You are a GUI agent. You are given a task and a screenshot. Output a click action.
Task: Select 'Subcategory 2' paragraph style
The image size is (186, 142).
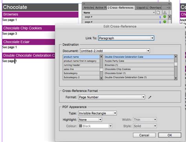pyautogui.click(x=81, y=77)
